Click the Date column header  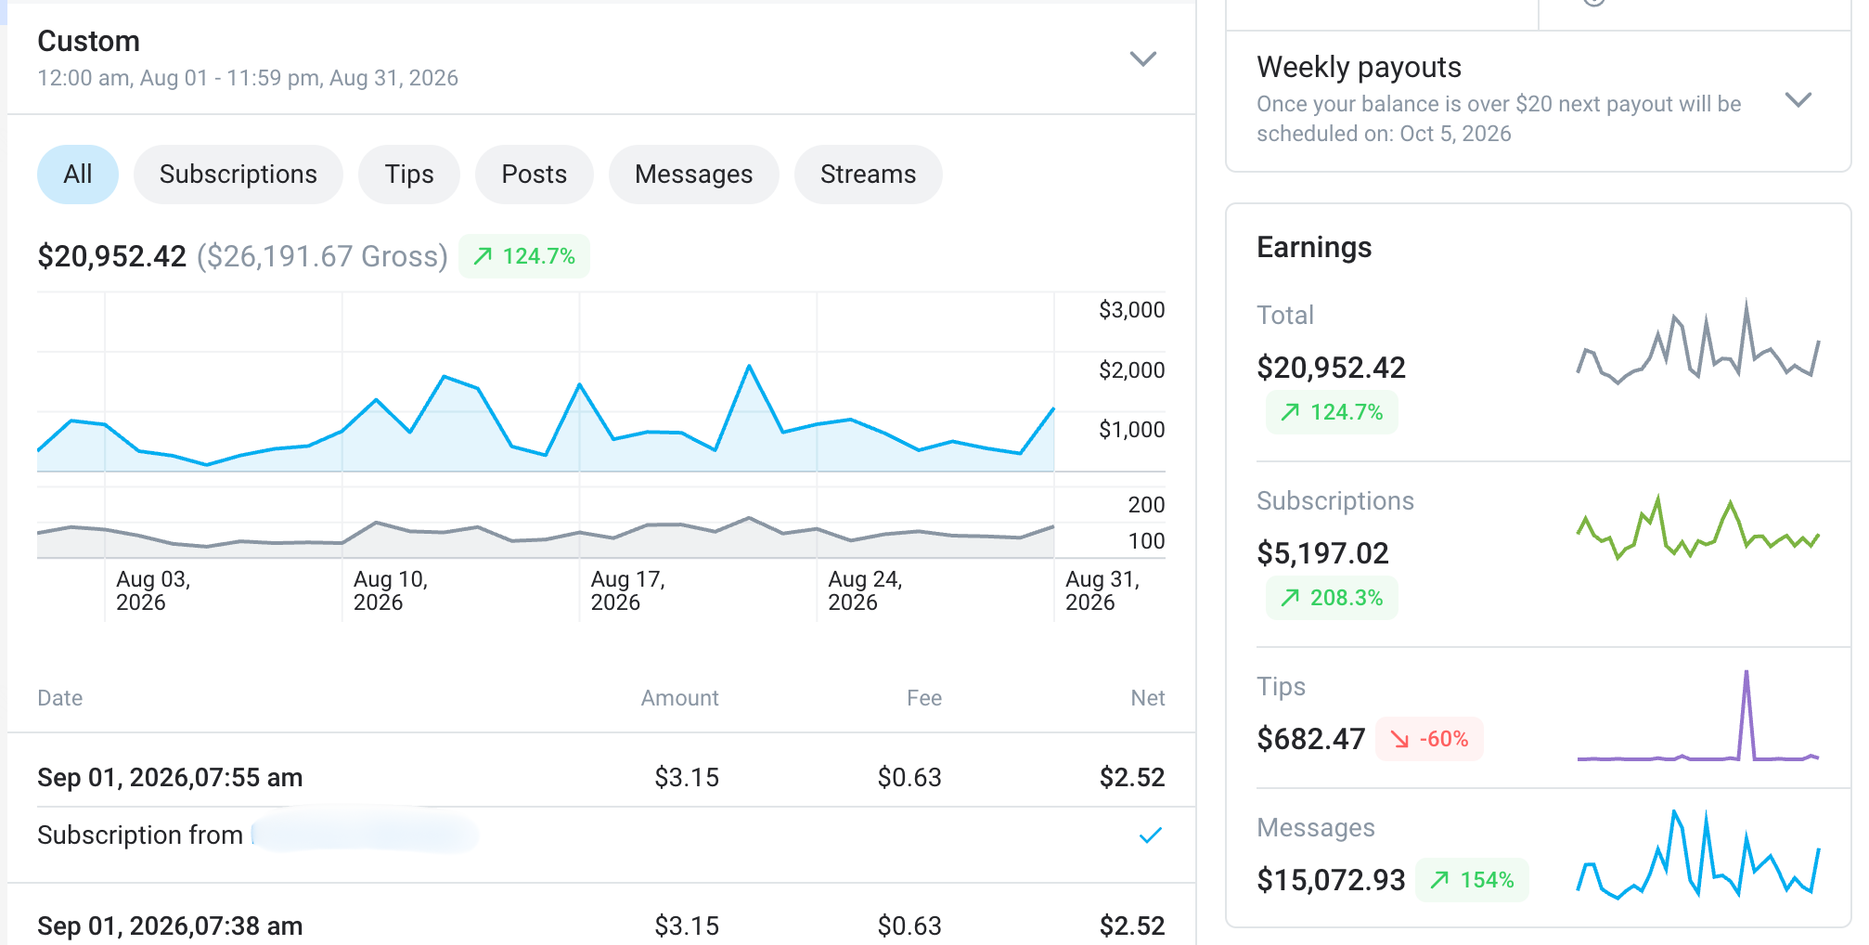tap(60, 698)
